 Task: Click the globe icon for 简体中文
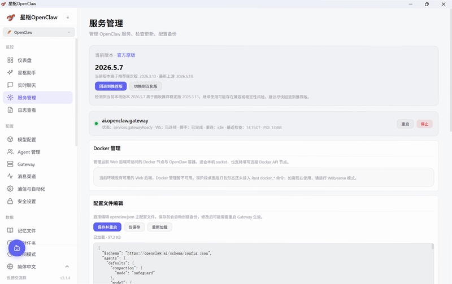(10, 266)
